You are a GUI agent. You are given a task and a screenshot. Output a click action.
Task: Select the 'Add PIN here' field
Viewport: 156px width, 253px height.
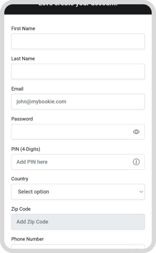pos(70,162)
